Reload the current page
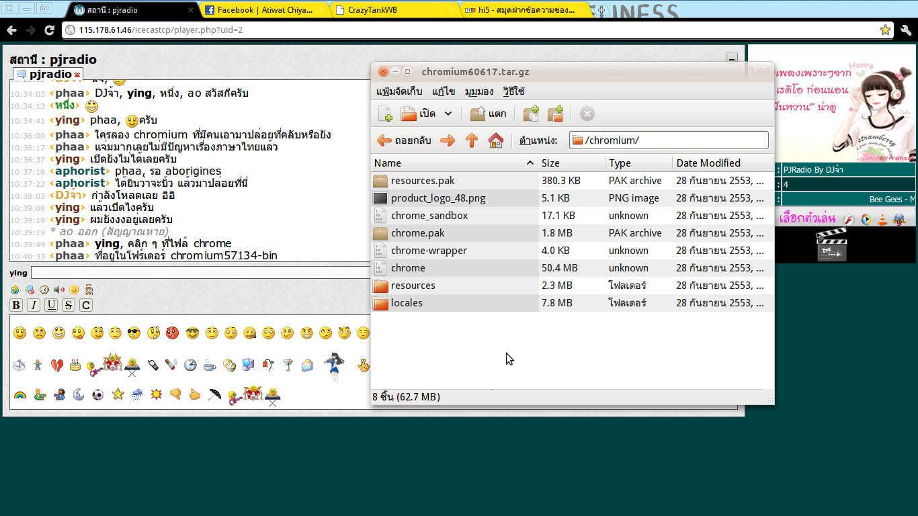This screenshot has height=516, width=918. pos(49,30)
